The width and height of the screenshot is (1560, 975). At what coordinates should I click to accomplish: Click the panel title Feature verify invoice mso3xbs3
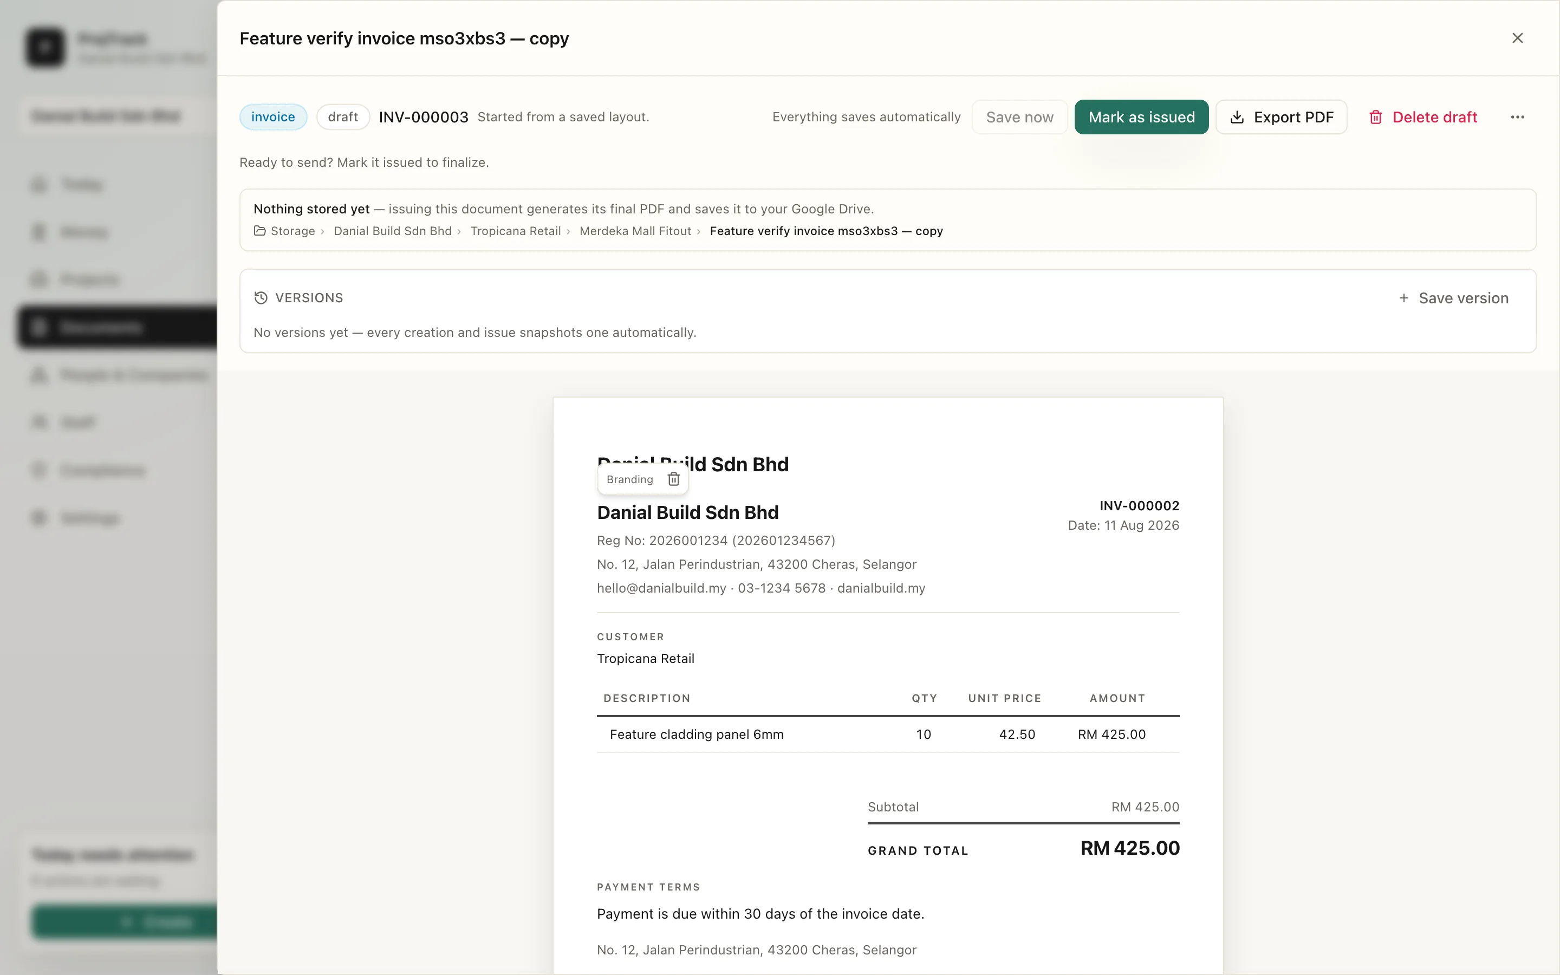point(404,38)
